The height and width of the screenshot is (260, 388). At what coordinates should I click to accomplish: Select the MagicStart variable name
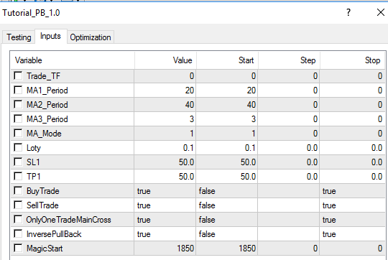coord(45,248)
